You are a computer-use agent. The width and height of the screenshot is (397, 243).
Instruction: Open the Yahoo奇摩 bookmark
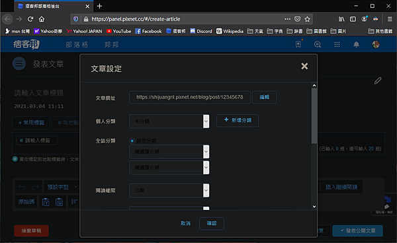click(48, 31)
